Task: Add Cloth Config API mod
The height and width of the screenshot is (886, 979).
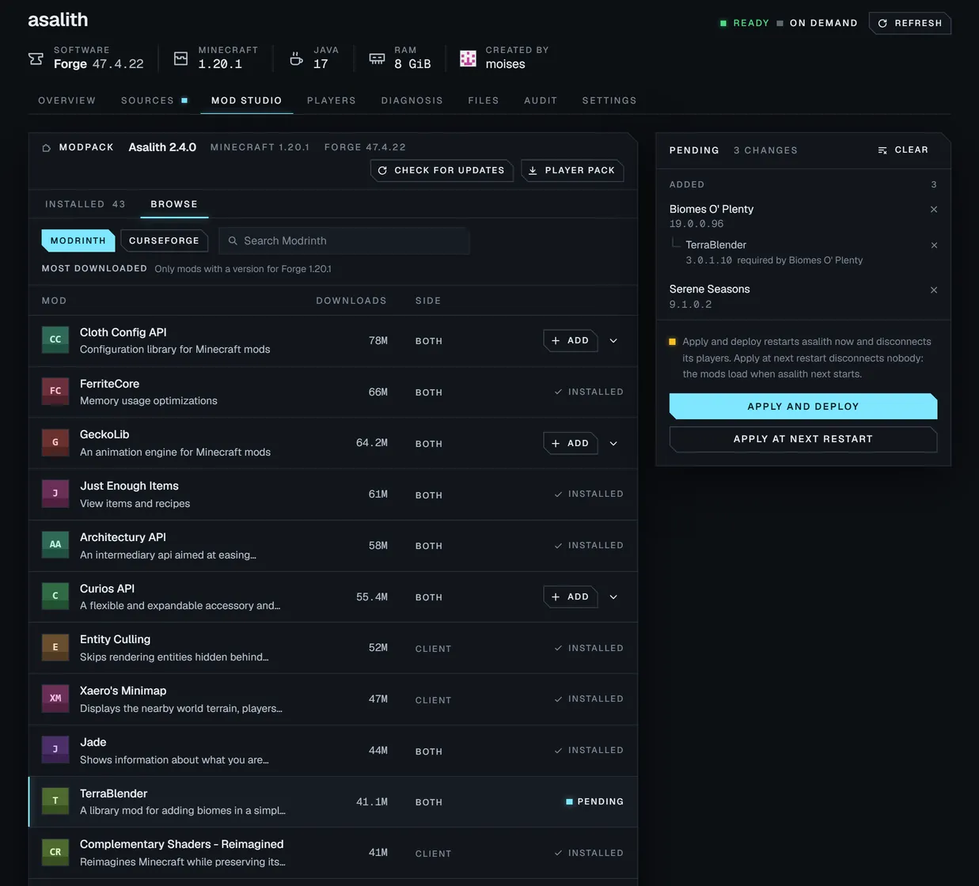Action: tap(570, 341)
